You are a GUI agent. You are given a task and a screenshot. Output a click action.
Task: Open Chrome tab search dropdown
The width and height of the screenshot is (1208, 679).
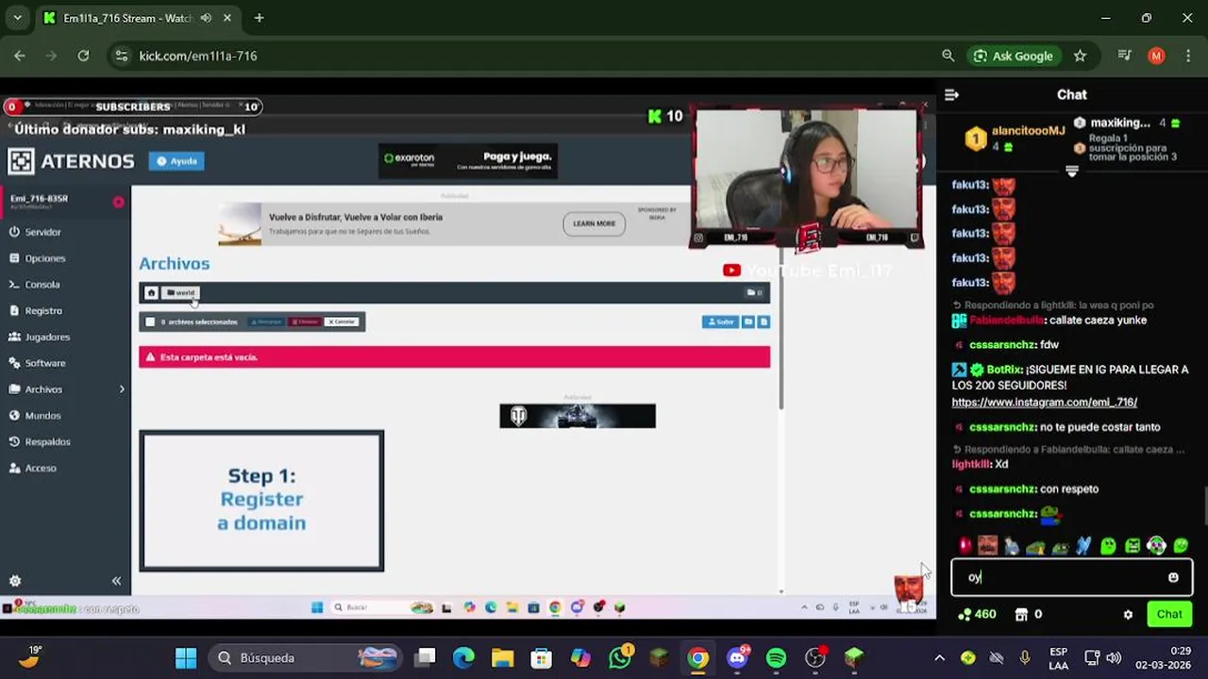17,18
